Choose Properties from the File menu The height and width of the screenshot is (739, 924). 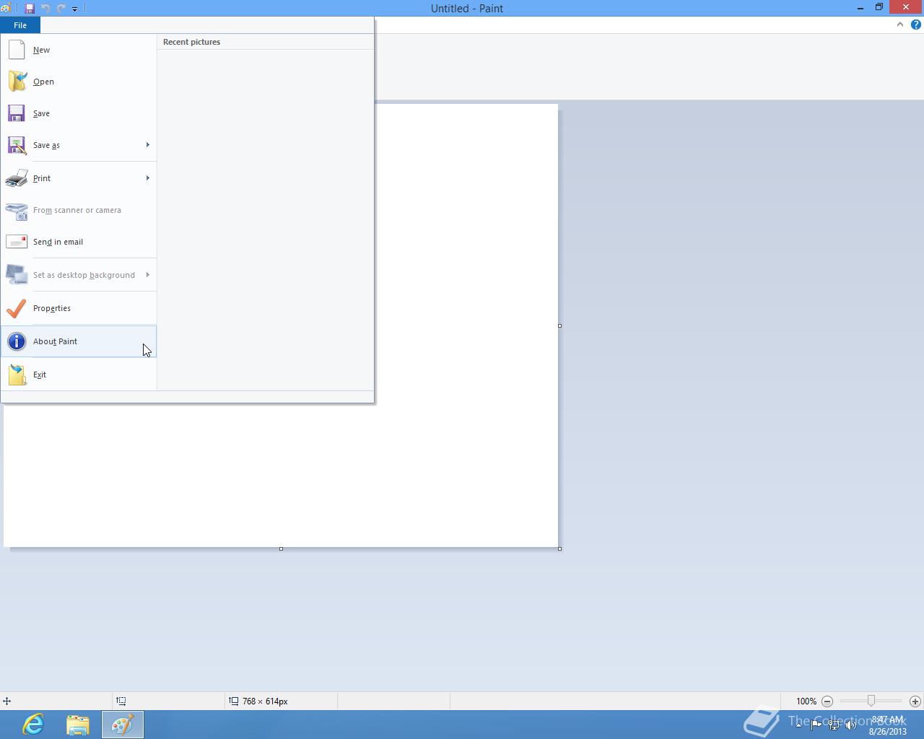79,308
